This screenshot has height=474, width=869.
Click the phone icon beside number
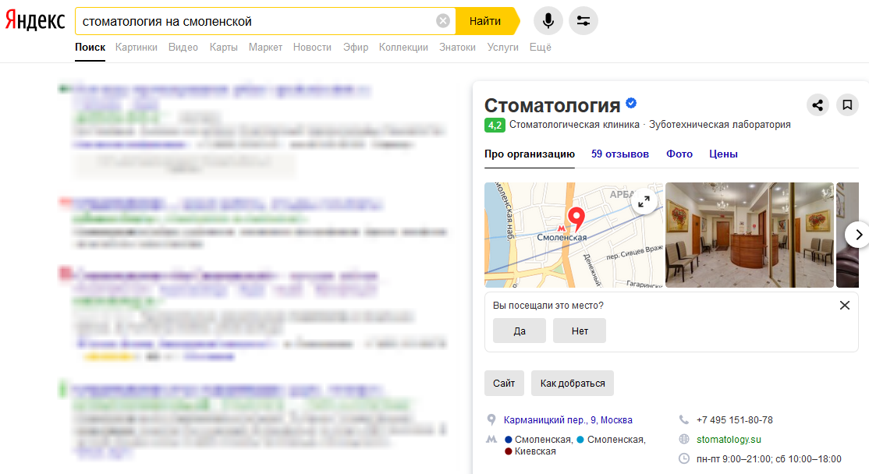pos(684,419)
